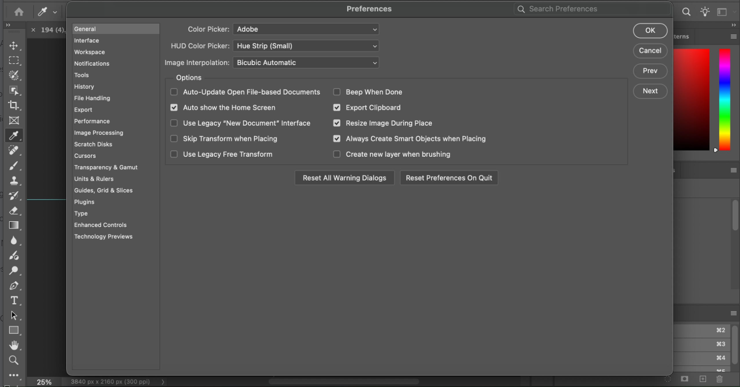
Task: Select the Clone Stamp tool
Action: click(x=14, y=180)
